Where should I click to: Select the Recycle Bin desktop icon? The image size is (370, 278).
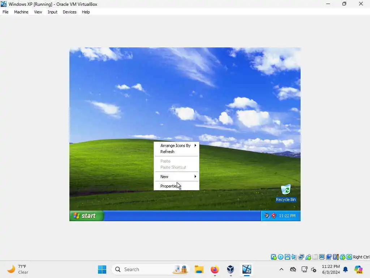(286, 193)
